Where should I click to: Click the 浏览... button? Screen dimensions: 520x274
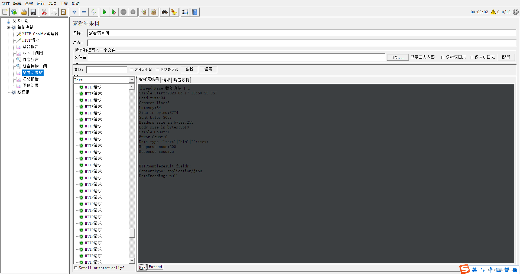coord(398,57)
